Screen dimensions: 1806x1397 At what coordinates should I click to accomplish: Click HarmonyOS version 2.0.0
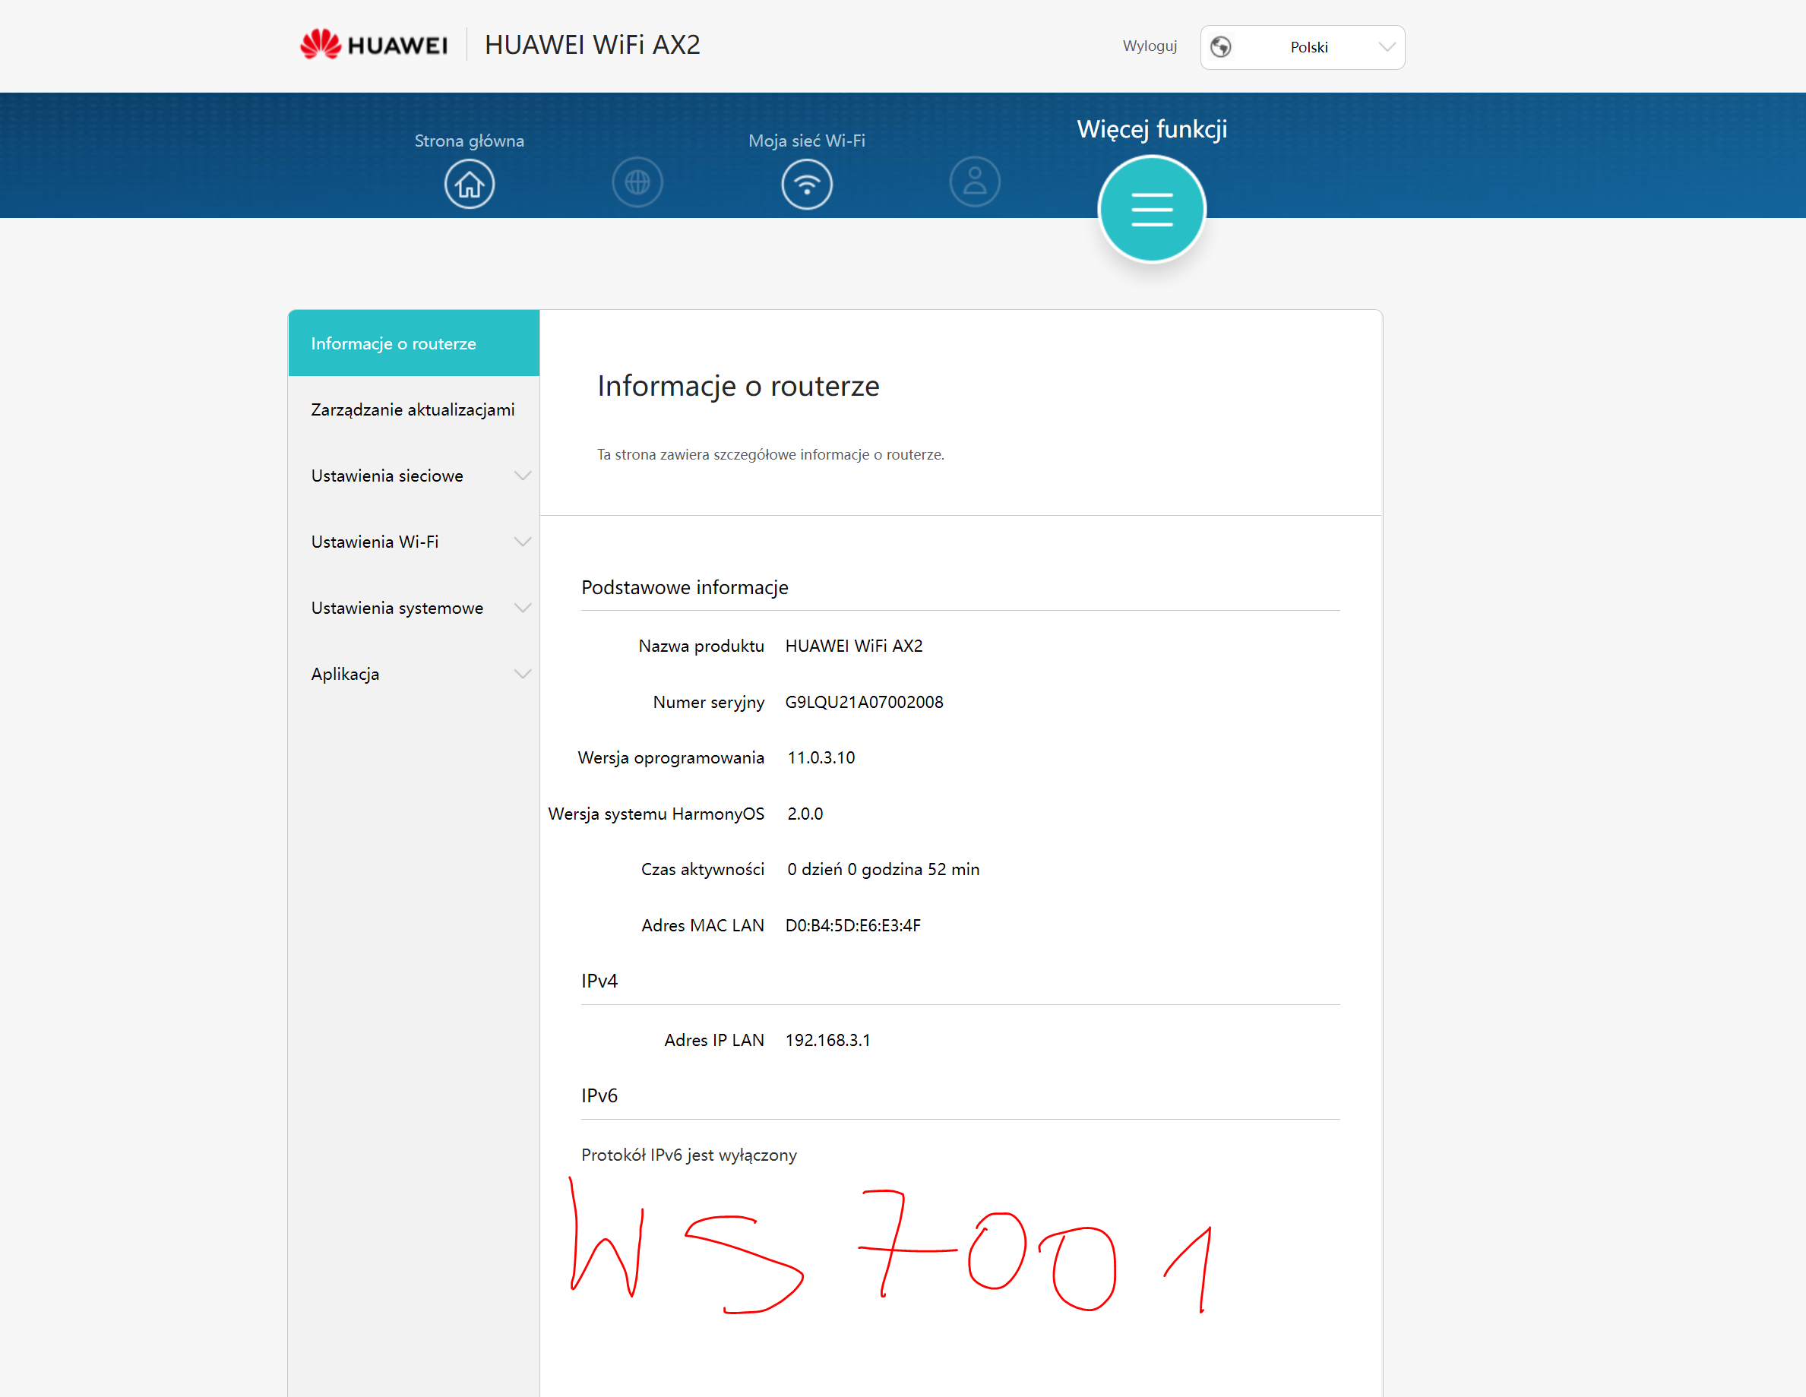(x=805, y=814)
